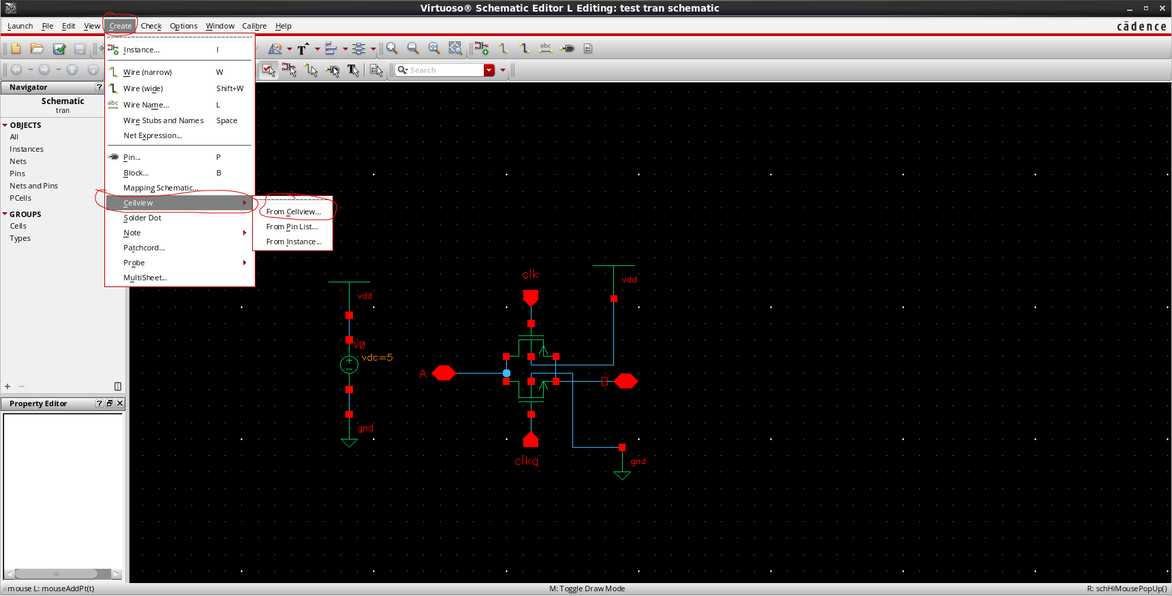Image resolution: width=1172 pixels, height=596 pixels.
Task: Collapse the OBJECTS tree section
Action: click(5, 125)
